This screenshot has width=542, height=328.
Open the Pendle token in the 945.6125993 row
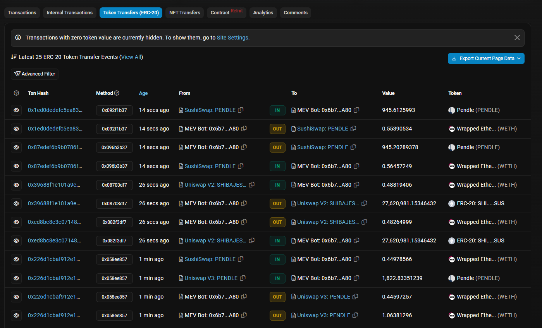474,110
